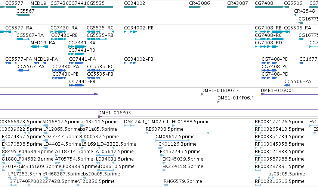Click the teal CR43087 gene arrow glyph
This screenshot has width=318, height=187.
(x=233, y=7)
